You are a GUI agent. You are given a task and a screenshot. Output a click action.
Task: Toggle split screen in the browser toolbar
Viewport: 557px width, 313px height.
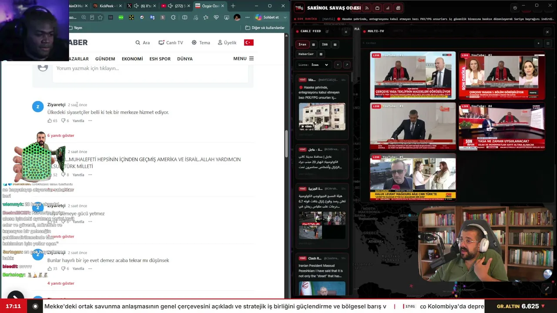[185, 17]
